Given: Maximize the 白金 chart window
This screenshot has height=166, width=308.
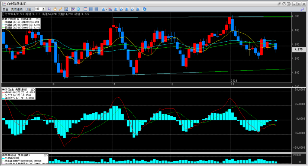Looking at the screenshot, I should pyautogui.click(x=299, y=4).
